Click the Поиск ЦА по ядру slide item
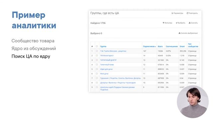The height and width of the screenshot is (120, 213). (x=31, y=56)
